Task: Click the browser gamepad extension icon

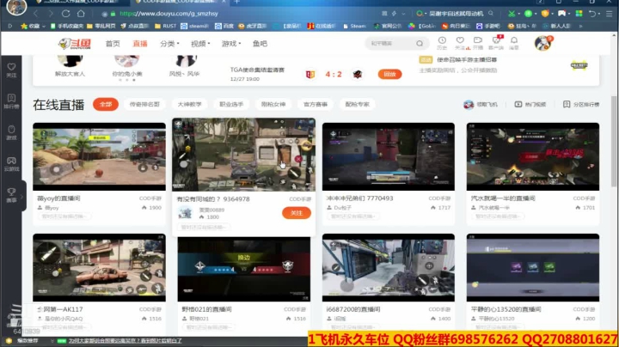Action: pos(561,14)
